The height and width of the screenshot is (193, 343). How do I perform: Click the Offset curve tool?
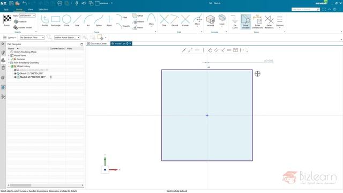[x=138, y=16]
